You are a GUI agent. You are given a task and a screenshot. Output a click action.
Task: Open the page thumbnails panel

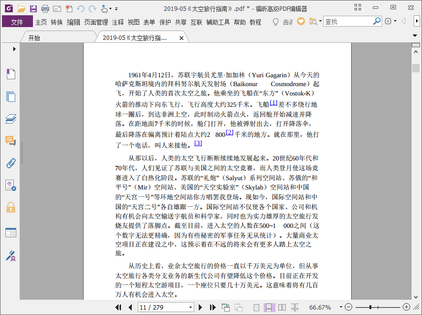(x=11, y=96)
